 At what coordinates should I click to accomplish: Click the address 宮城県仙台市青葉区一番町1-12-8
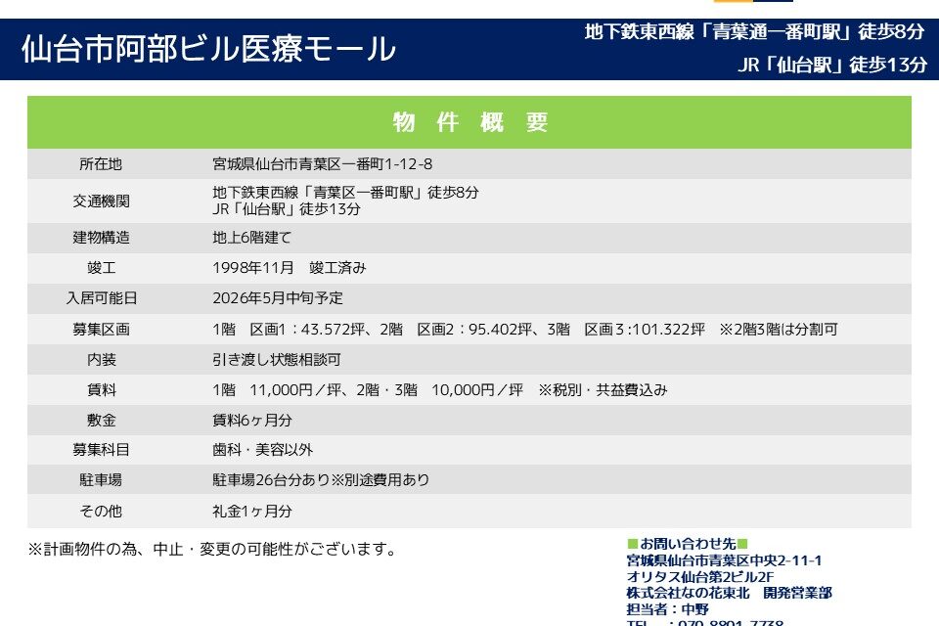322,163
